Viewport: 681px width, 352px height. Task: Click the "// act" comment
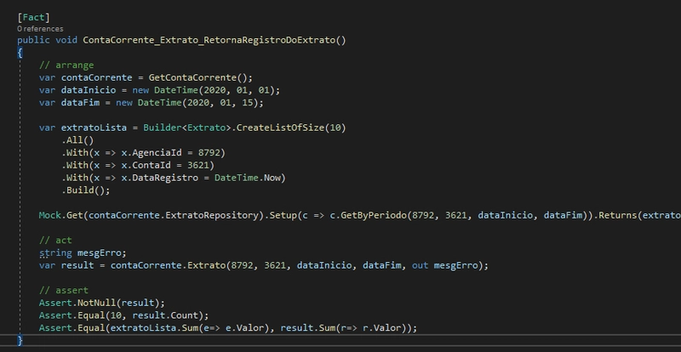[x=55, y=241]
